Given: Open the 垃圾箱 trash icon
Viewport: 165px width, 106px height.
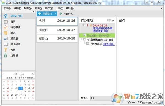Looking at the screenshot, I should 5,55.
